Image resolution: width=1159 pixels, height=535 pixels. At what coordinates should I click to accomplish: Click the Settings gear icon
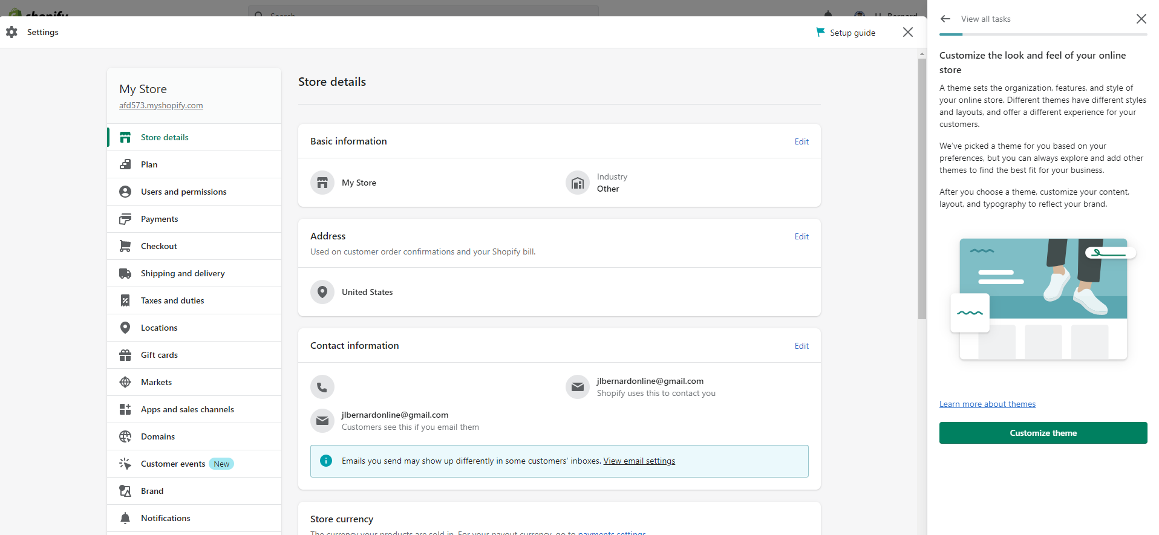11,32
